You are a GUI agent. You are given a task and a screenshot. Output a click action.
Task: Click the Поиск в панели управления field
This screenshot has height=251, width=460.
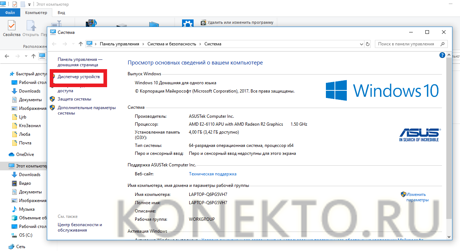407,44
